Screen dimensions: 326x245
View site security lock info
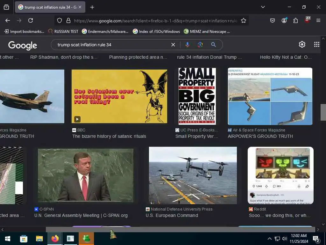pyautogui.click(x=68, y=20)
